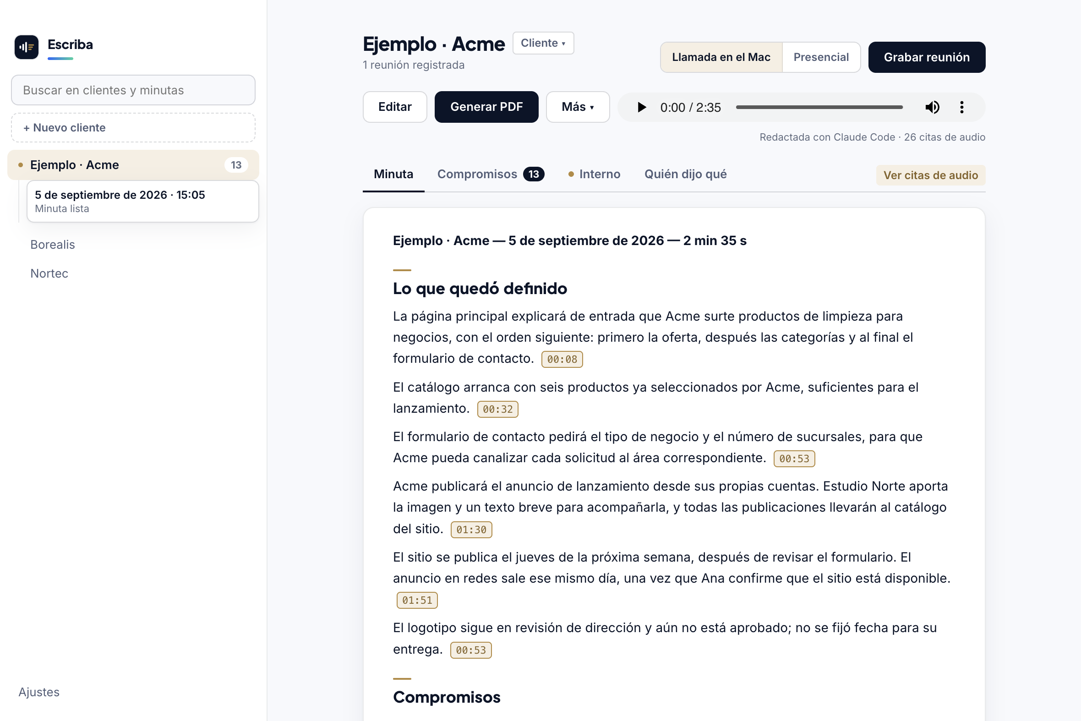Expand the Más options dropdown
The image size is (1081, 721).
point(578,107)
